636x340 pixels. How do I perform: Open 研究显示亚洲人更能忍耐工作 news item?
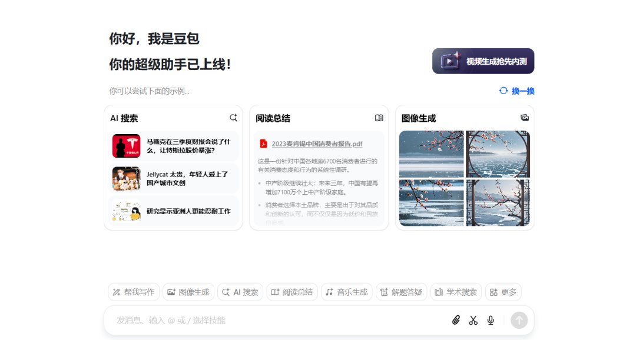point(174,211)
